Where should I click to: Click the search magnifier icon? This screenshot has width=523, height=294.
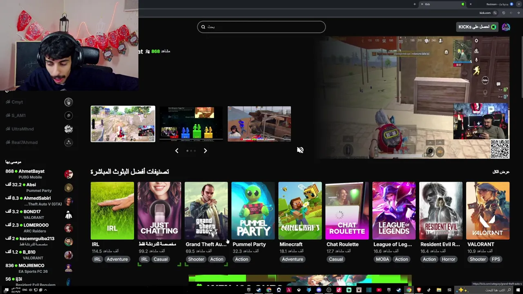(203, 27)
